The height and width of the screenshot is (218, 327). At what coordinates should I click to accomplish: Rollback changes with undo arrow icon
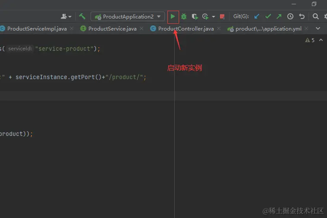(x=302, y=16)
